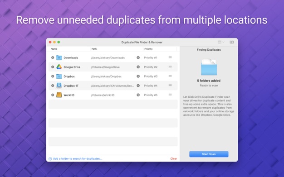
Task: Click reorder handle for Priority #3 row
Action: [x=170, y=76]
